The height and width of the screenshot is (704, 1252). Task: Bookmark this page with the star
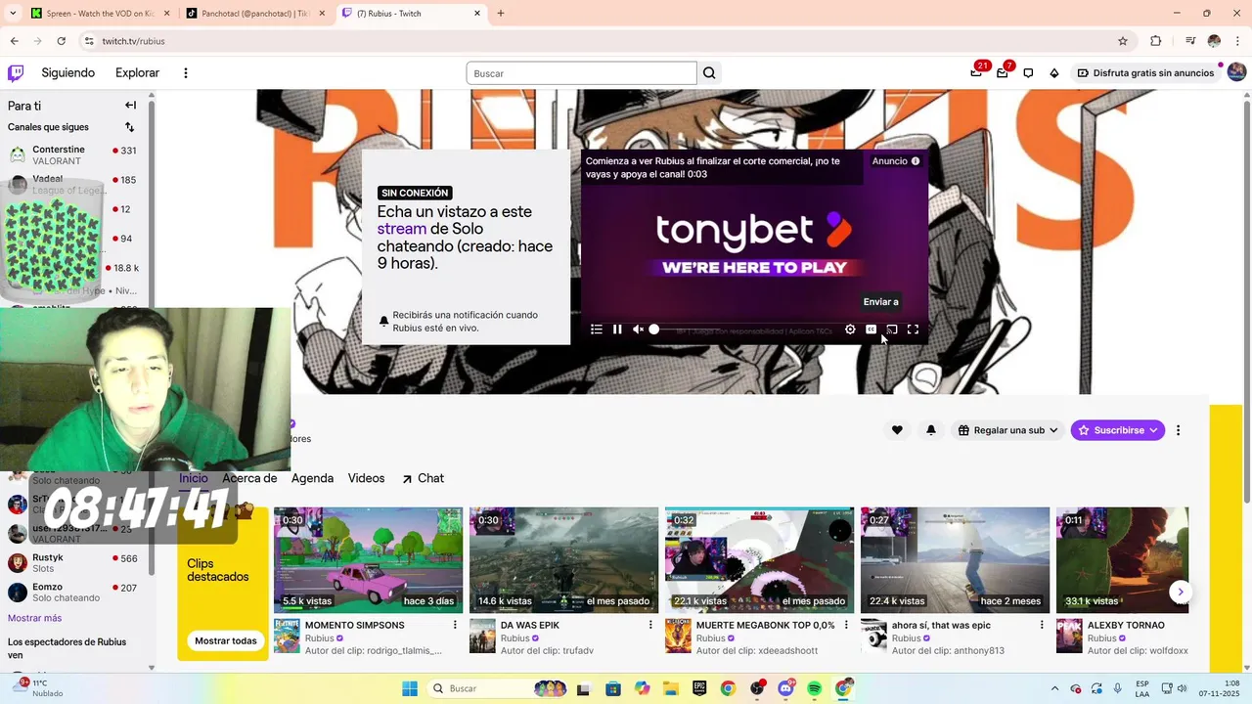tap(1123, 41)
